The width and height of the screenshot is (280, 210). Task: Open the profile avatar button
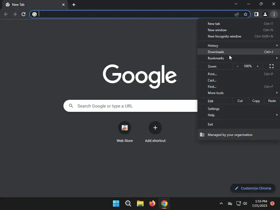pyautogui.click(x=265, y=14)
